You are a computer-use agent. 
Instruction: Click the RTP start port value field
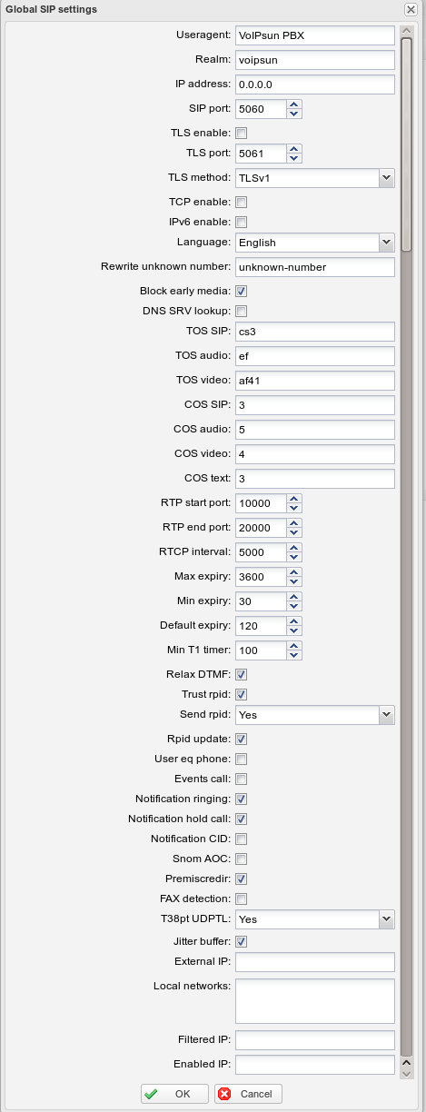point(261,503)
